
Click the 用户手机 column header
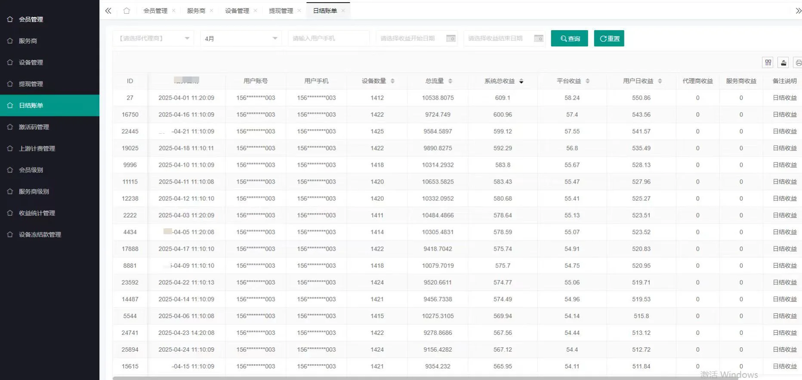tap(316, 81)
